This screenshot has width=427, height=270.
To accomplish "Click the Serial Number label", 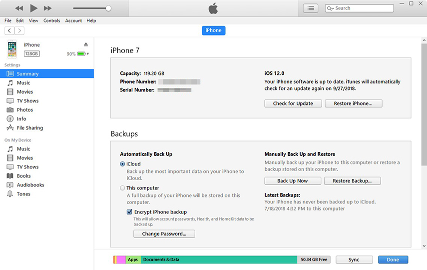I will click(x=137, y=90).
